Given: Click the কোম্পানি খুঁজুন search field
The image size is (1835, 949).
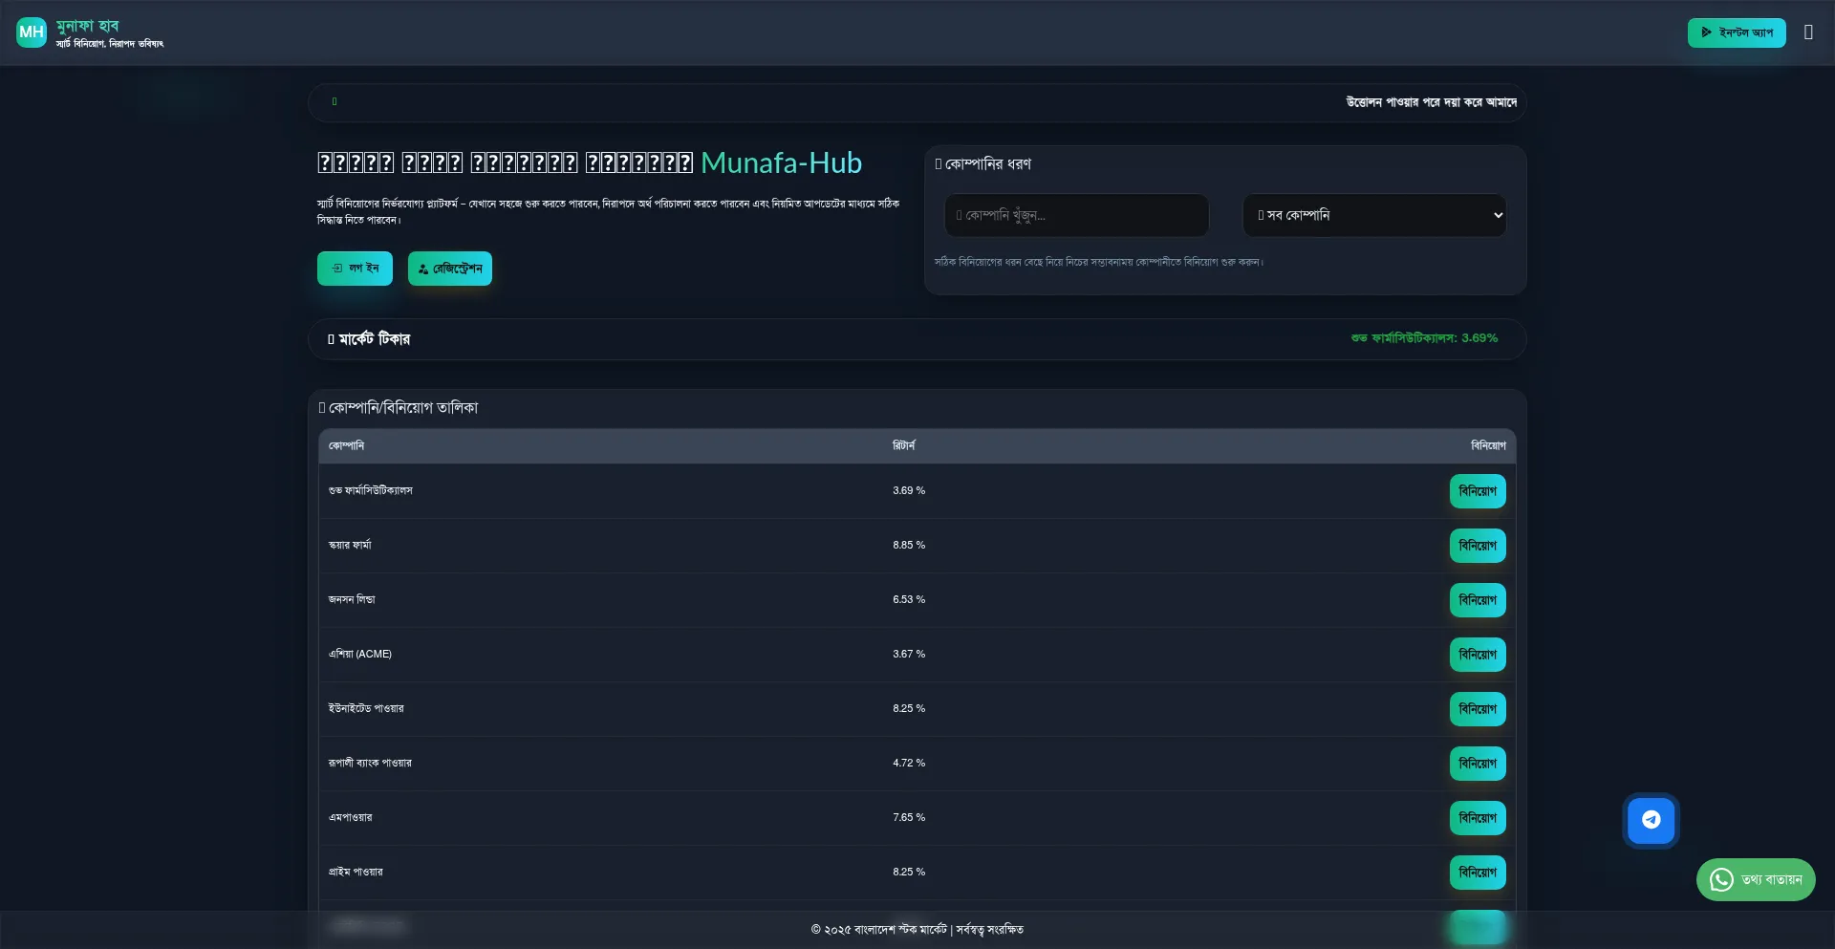Looking at the screenshot, I should click(x=1076, y=216).
